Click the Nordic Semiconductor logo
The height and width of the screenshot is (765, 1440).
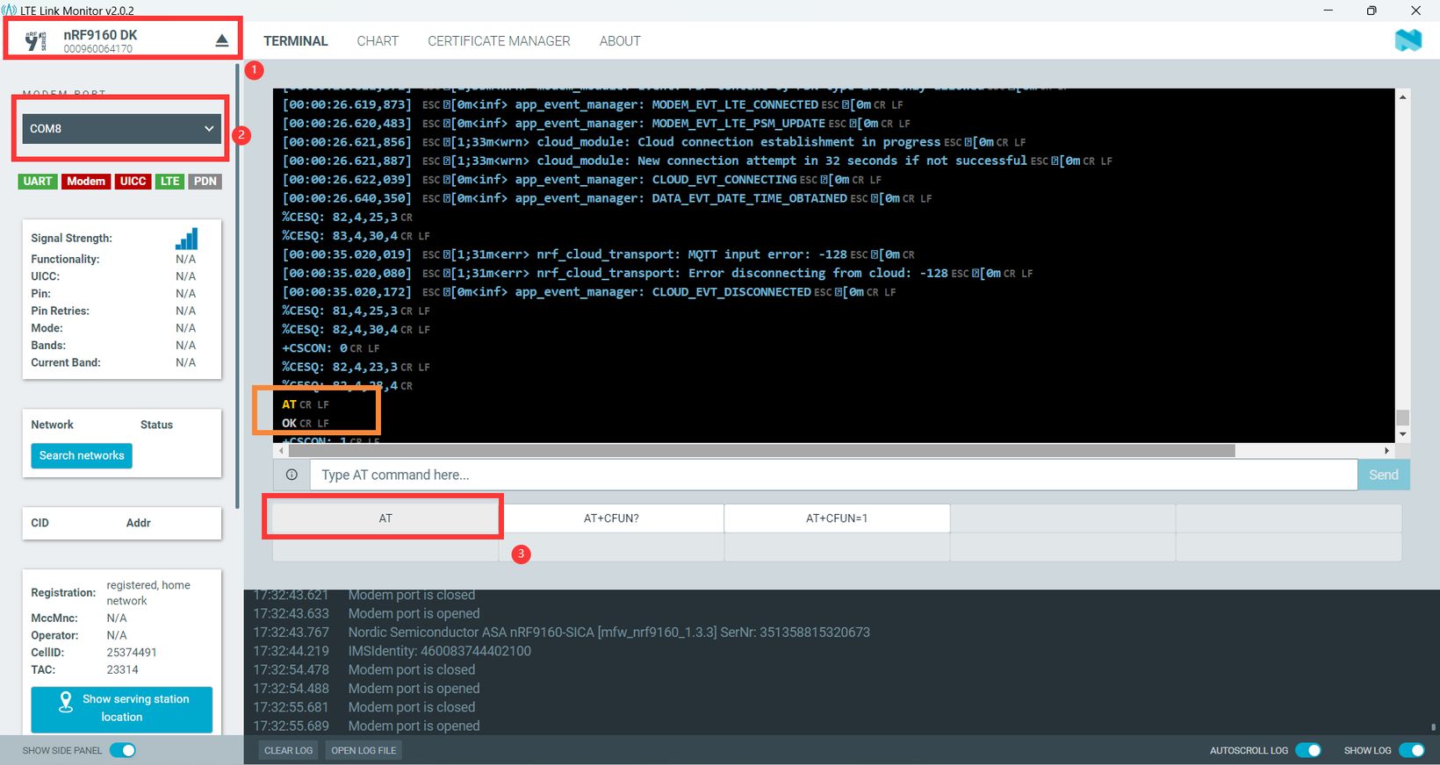[1408, 40]
